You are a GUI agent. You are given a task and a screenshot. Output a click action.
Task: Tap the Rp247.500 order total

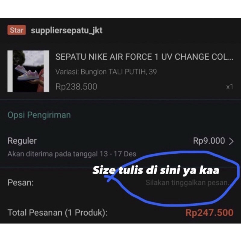209,213
